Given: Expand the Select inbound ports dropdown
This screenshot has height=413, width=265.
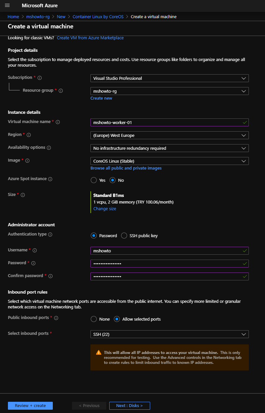Looking at the screenshot, I should point(170,334).
